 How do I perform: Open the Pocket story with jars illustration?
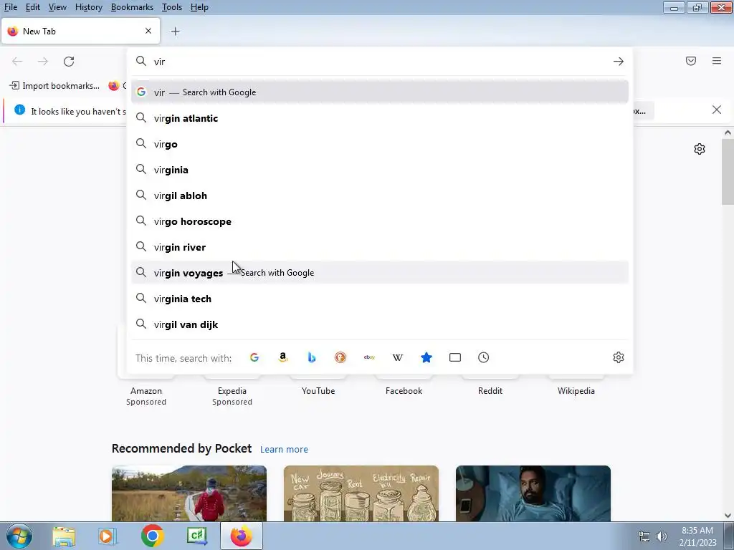pos(361,493)
